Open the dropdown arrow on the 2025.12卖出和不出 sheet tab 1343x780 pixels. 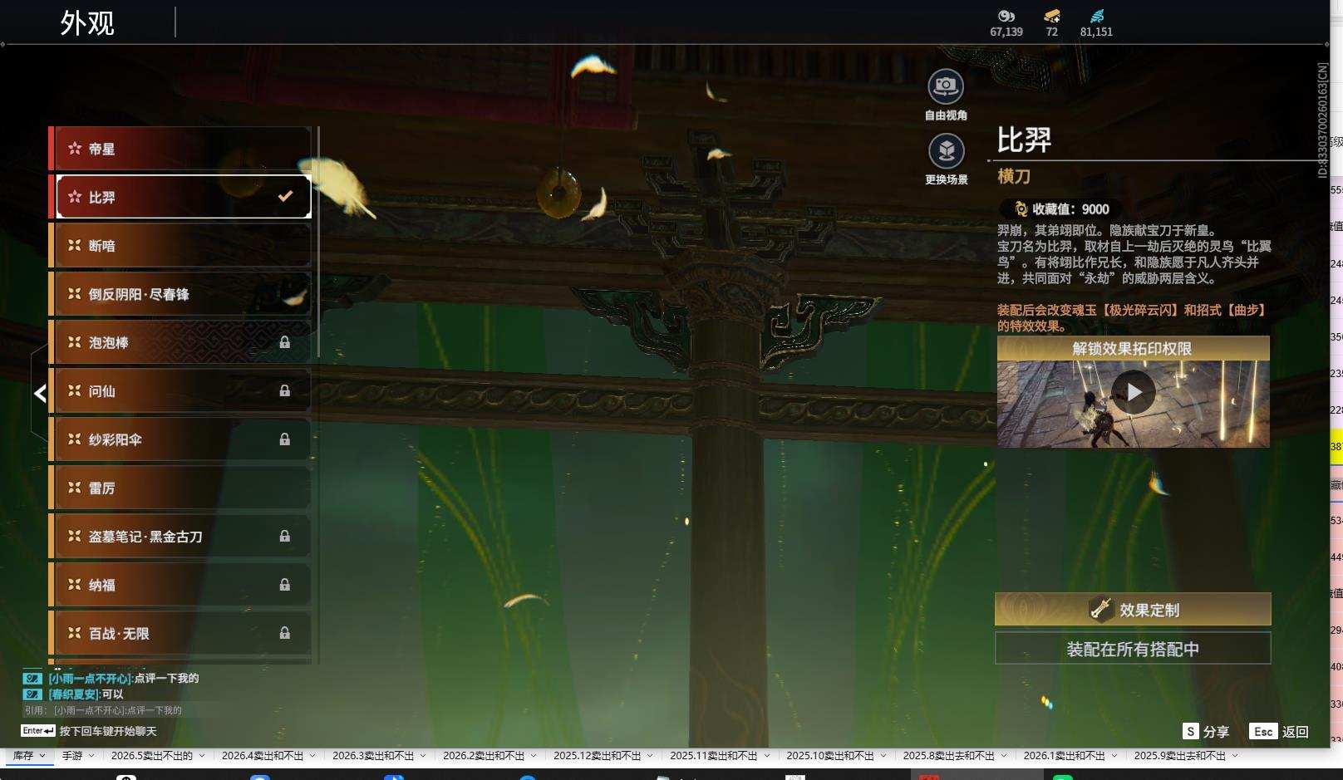[x=650, y=756]
